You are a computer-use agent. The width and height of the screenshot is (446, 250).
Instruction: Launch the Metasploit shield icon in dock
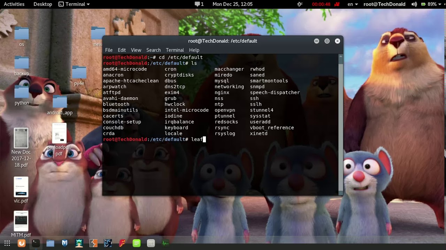point(64,243)
